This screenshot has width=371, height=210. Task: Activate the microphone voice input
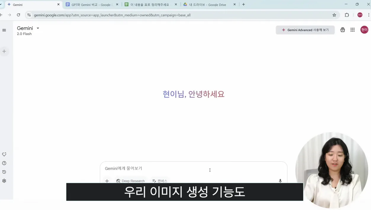point(280,181)
